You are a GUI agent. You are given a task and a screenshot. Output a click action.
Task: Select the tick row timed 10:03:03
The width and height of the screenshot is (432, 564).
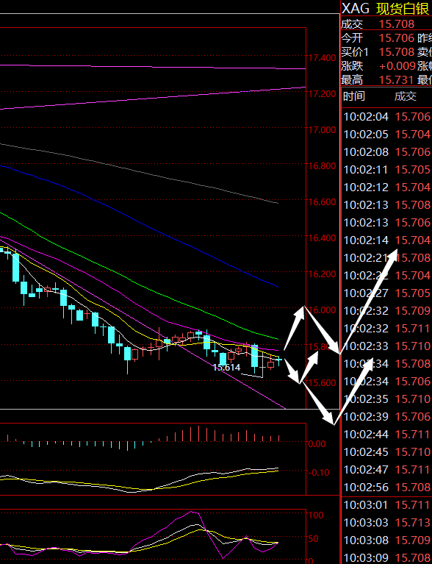[387, 523]
